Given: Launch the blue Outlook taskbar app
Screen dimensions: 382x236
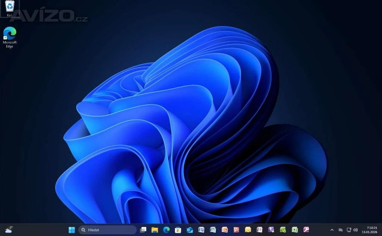Looking at the screenshot, I should pos(190,230).
